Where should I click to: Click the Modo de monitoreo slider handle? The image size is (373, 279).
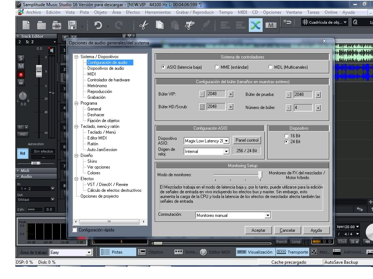pos(260,175)
